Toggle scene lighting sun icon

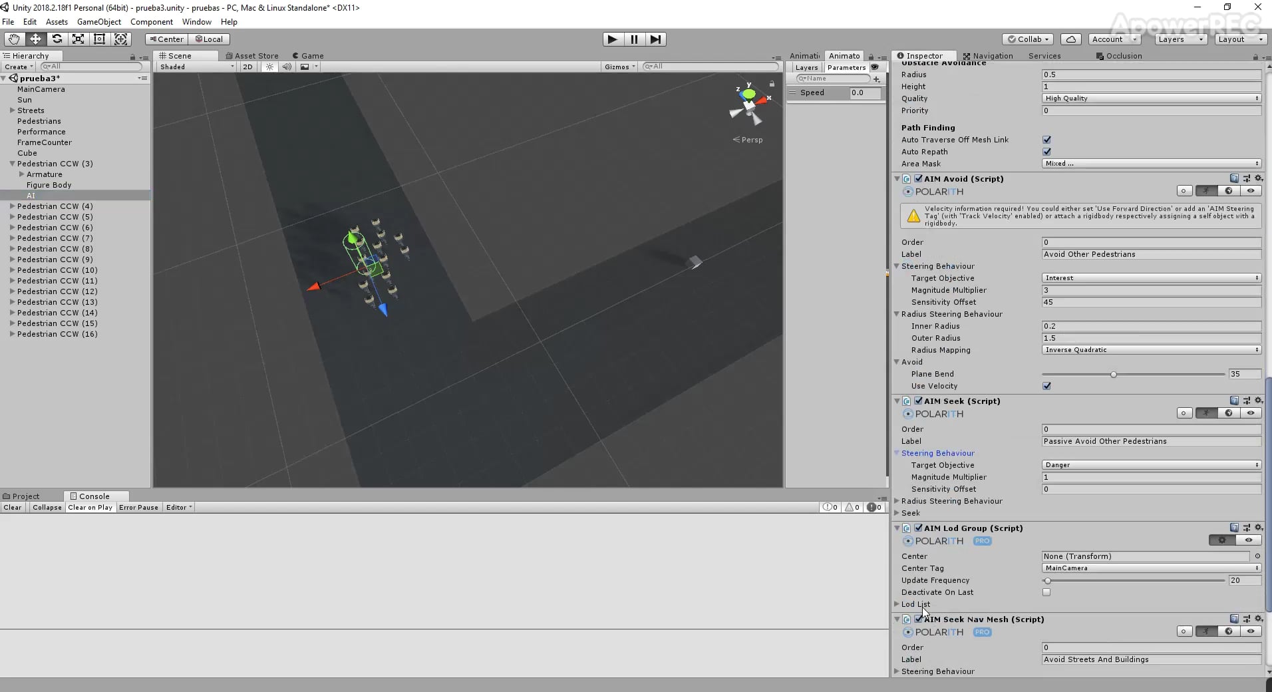click(269, 67)
